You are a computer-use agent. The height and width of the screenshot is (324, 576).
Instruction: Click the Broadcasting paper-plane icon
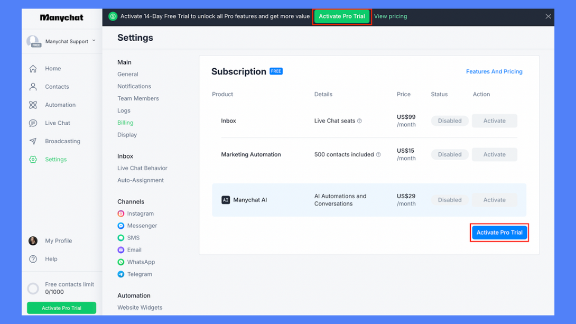(x=33, y=141)
